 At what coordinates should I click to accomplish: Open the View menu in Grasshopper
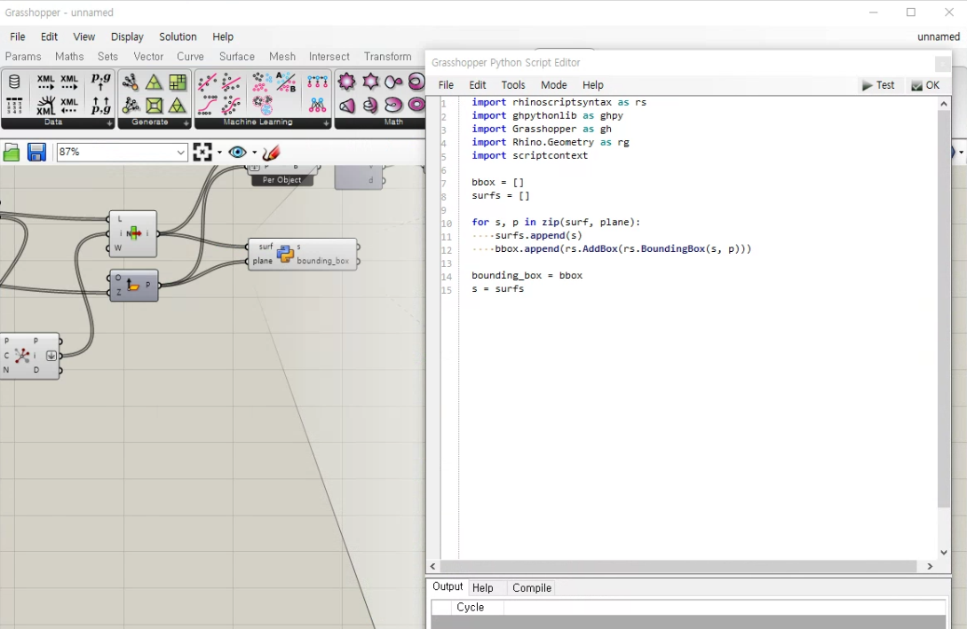pyautogui.click(x=83, y=37)
